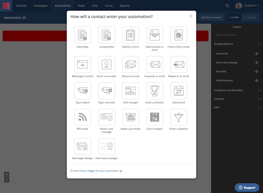
Task: Select the RSS based trigger icon
Action: point(82,117)
